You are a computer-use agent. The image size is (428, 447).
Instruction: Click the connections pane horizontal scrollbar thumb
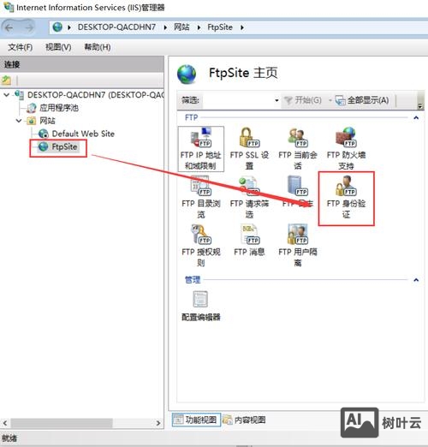click(x=62, y=423)
